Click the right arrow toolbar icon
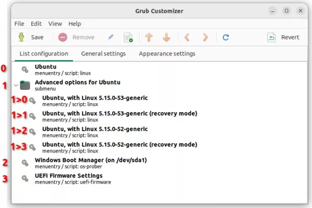The height and width of the screenshot is (208, 312). pyautogui.click(x=205, y=37)
